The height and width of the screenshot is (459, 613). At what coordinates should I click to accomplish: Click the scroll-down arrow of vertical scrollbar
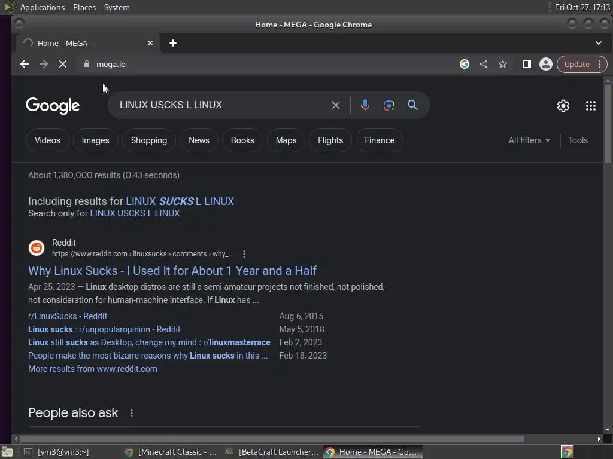(608, 430)
